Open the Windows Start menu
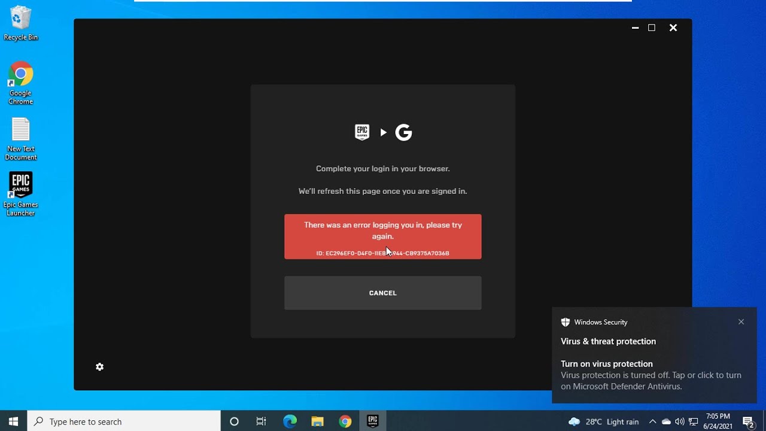 (14, 421)
